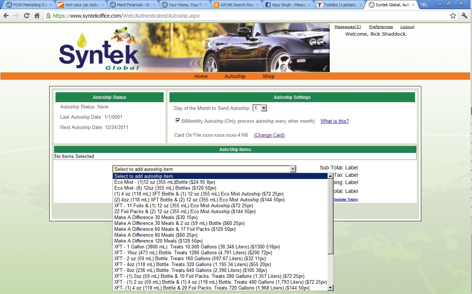Screen dimensions: 472x294
Task: Select Make A Difference 120 Meals option
Action: point(220,241)
